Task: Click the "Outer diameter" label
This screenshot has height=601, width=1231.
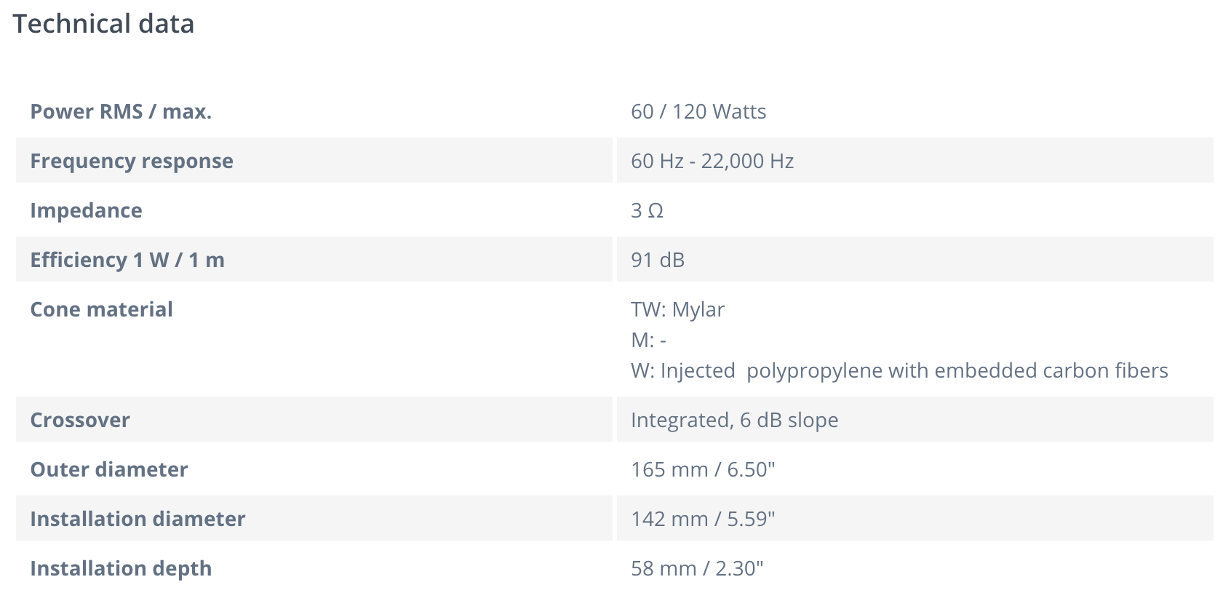Action: coord(109,469)
